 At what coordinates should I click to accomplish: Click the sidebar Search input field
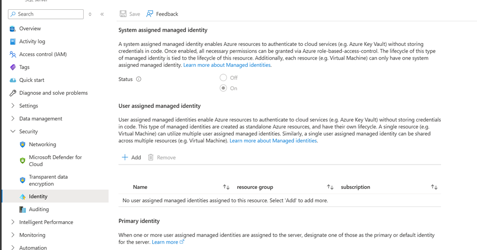point(45,14)
